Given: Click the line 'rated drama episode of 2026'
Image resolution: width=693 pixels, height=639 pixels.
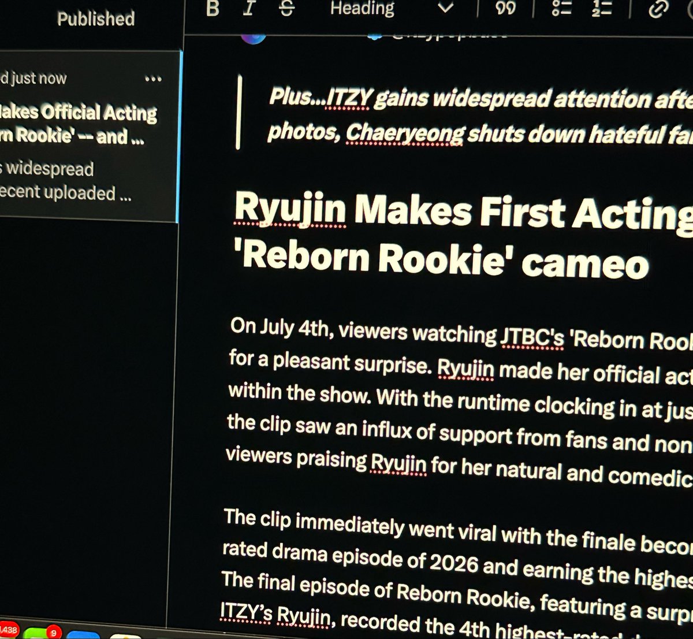Looking at the screenshot, I should tap(457, 563).
